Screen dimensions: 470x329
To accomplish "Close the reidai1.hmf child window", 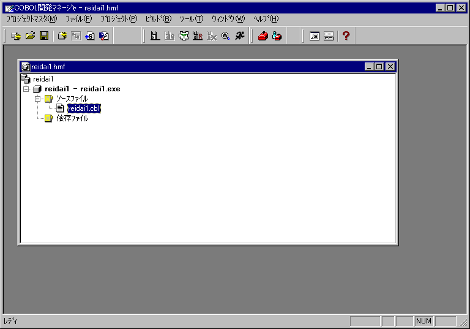I will pos(390,67).
